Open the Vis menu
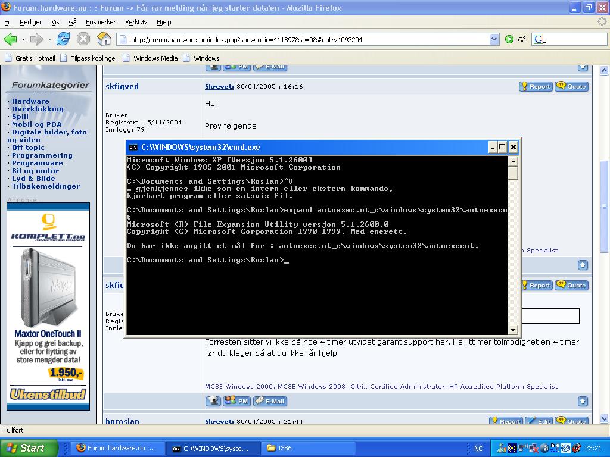This screenshot has height=457, width=610. 55,22
